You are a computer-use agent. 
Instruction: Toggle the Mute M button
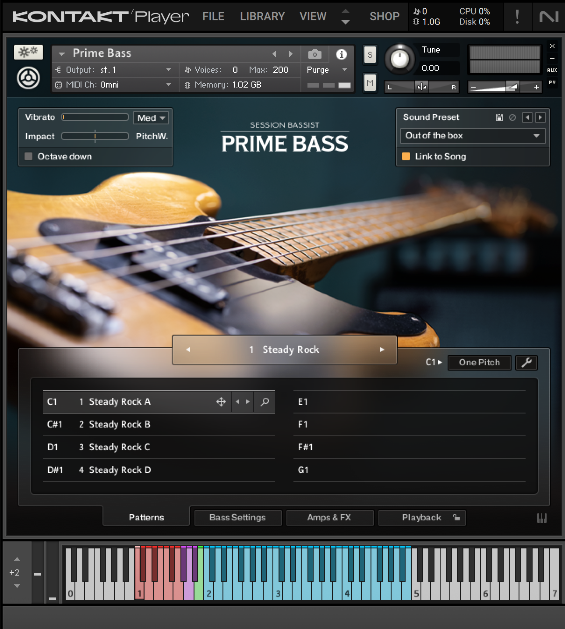(x=370, y=83)
